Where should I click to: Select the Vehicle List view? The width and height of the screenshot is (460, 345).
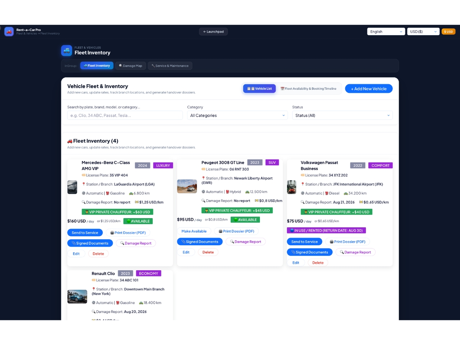(x=259, y=89)
